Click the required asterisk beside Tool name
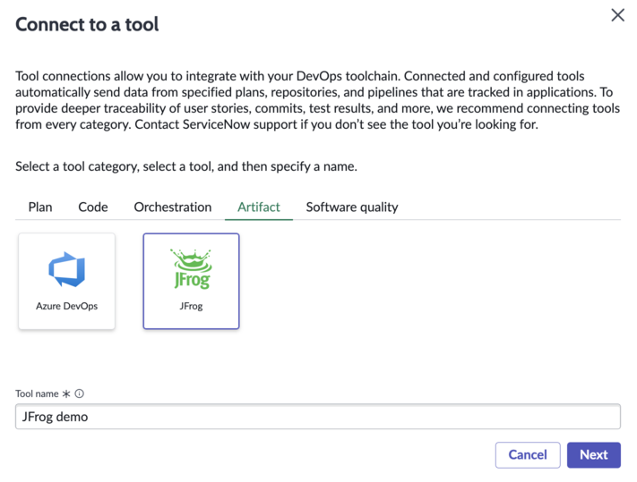Image resolution: width=637 pixels, height=482 pixels. point(66,394)
